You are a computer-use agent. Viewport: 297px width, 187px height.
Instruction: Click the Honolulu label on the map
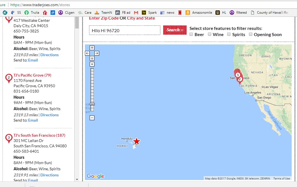click(x=127, y=139)
